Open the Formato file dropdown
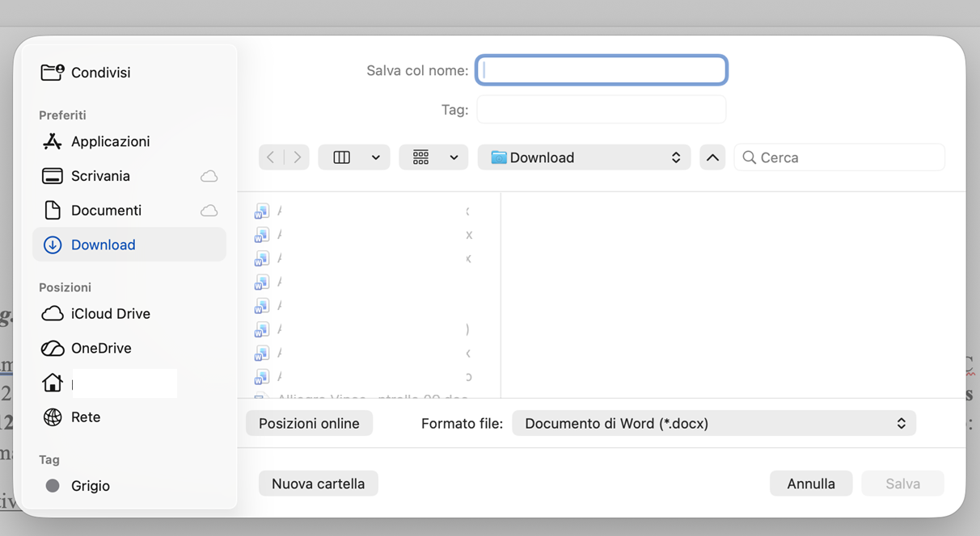Image resolution: width=980 pixels, height=536 pixels. [714, 423]
